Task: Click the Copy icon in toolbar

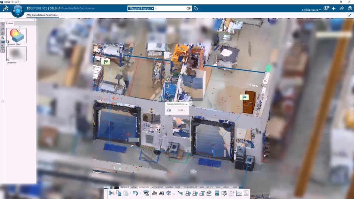Action: click(x=119, y=193)
